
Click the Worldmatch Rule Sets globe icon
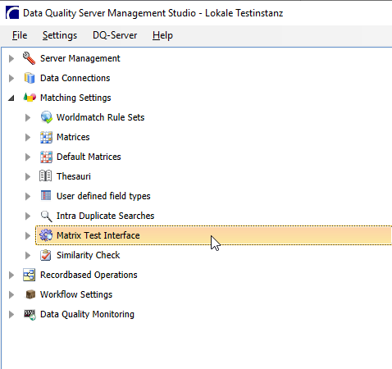[x=46, y=117]
